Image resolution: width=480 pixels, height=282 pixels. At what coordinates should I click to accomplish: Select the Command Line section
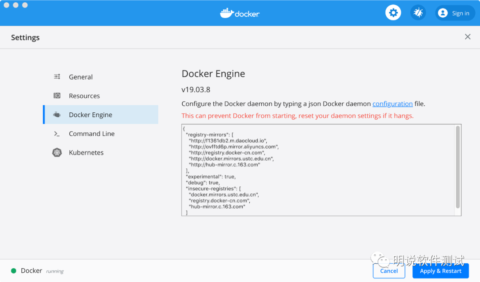92,134
